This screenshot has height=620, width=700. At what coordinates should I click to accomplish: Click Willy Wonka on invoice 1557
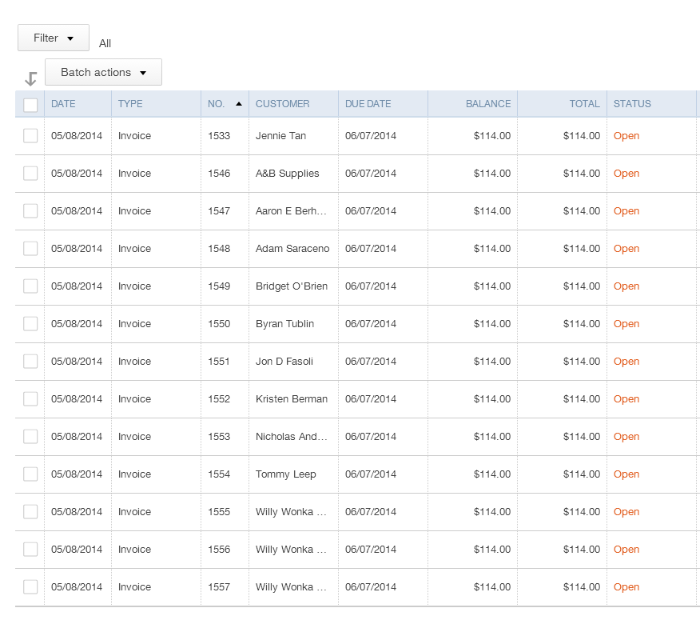coord(291,586)
